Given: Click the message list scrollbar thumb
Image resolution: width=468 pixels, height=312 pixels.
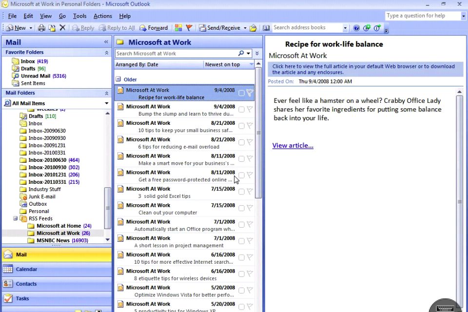Looking at the screenshot, I should click(258, 133).
